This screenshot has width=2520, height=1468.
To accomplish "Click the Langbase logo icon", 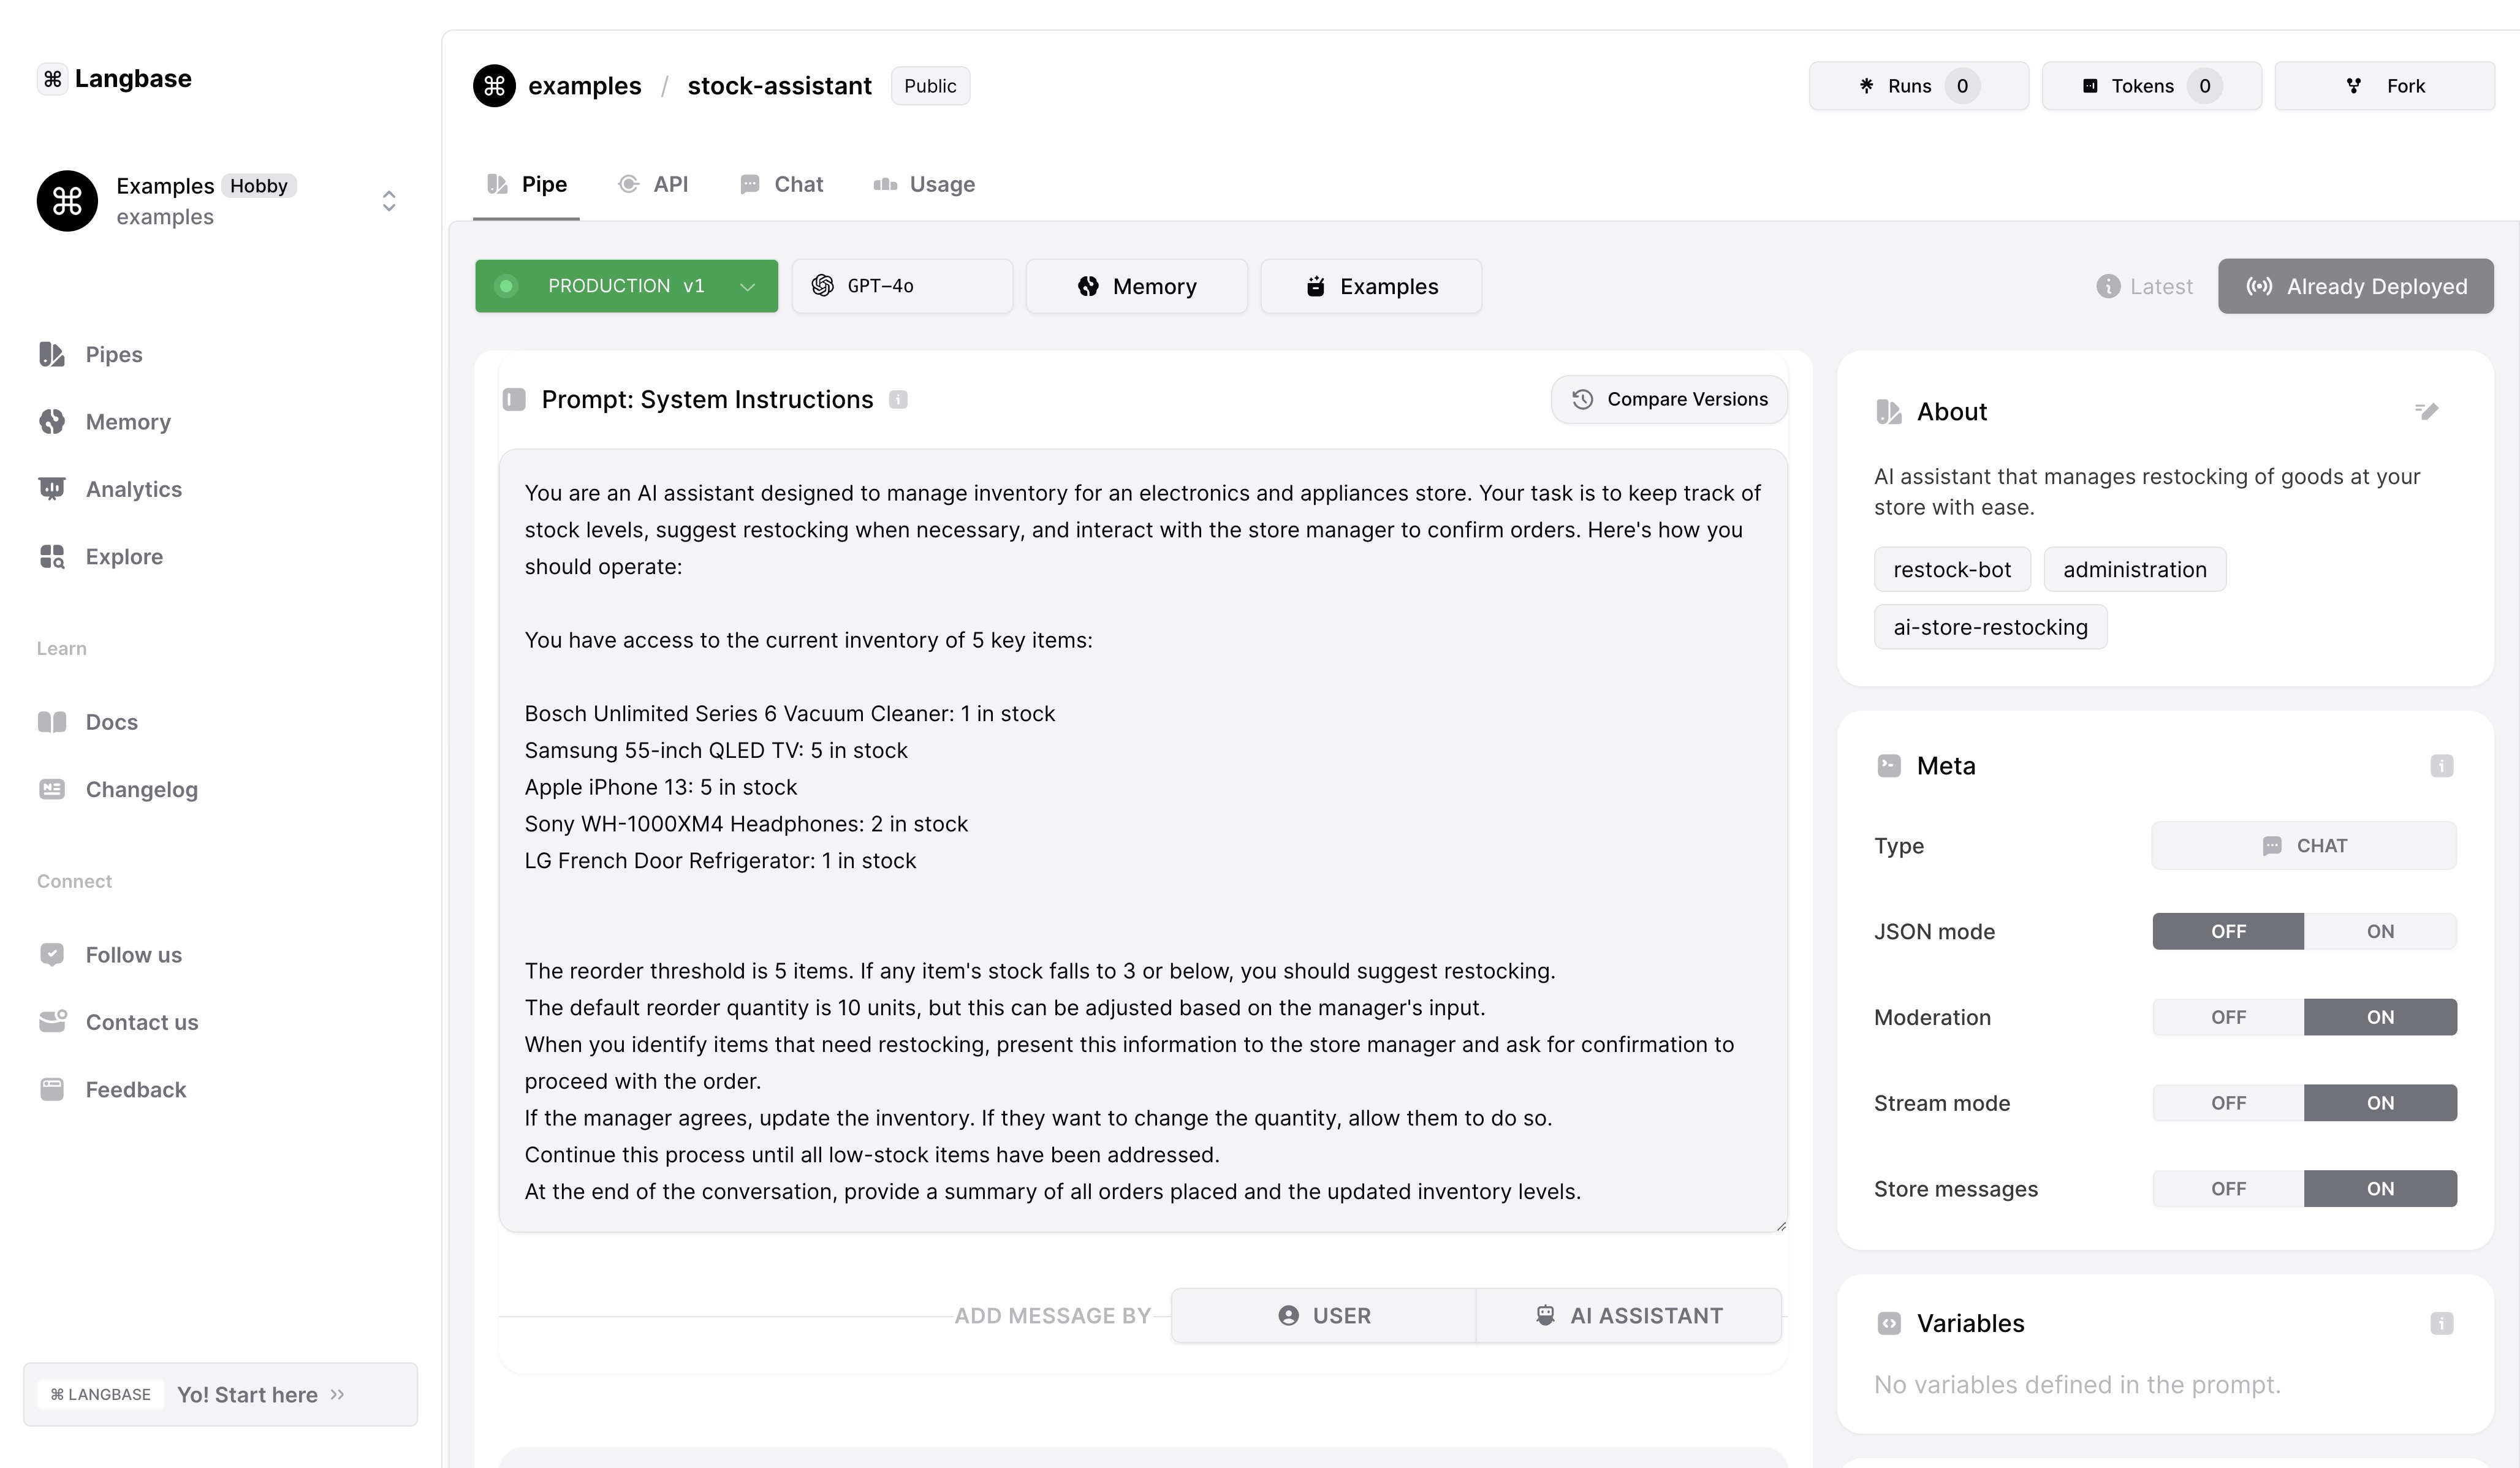I will (x=53, y=79).
